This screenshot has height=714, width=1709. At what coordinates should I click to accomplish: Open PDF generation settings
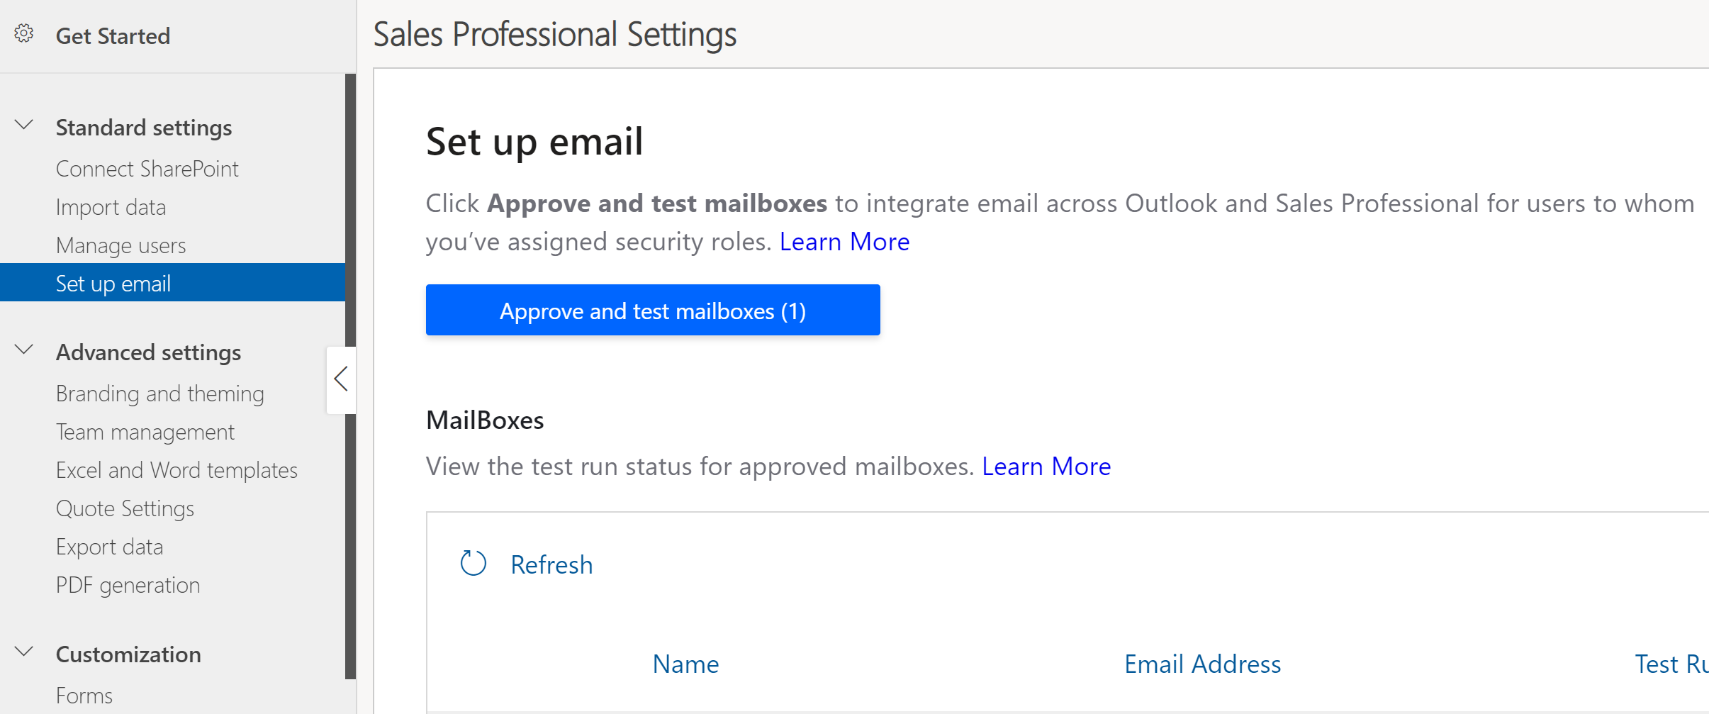pyautogui.click(x=128, y=585)
